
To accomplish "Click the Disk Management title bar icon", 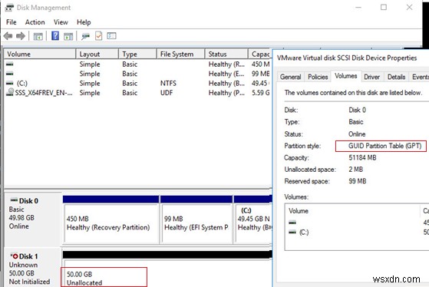I will pyautogui.click(x=9, y=8).
